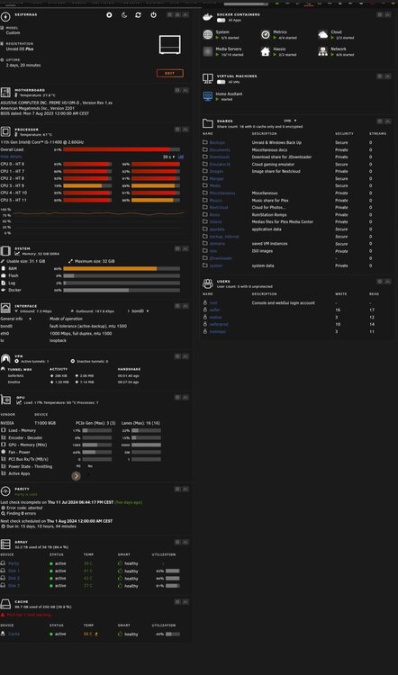
Task: Open the Network docker folder icon
Action: 323,51
